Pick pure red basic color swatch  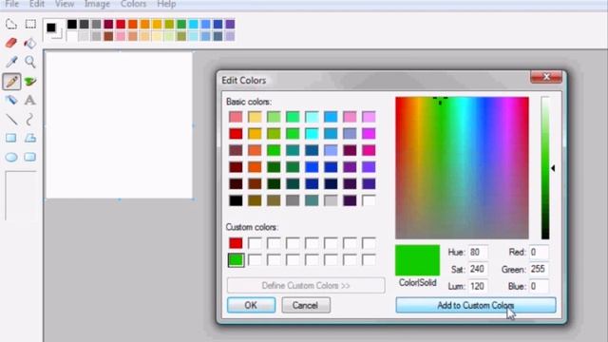click(x=236, y=133)
